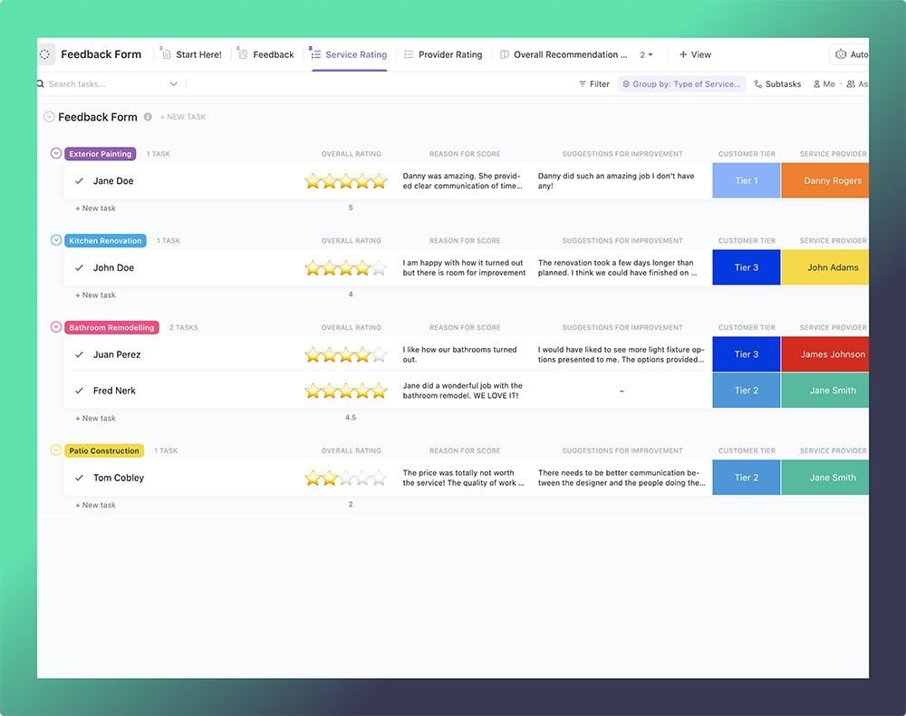The height and width of the screenshot is (716, 906).
Task: Mark Jane Doe's task complete
Action: click(80, 180)
